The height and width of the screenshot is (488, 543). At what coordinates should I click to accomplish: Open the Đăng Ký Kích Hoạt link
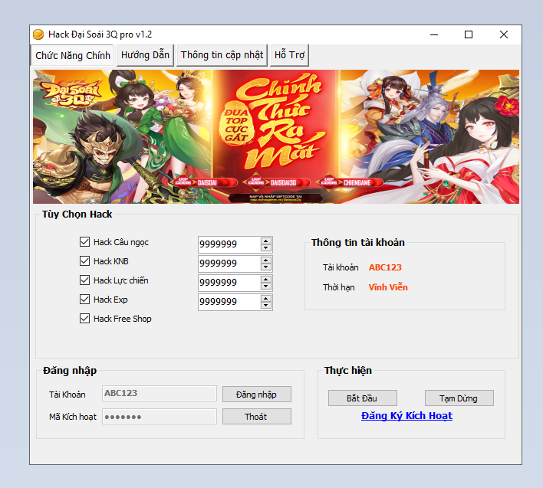click(406, 416)
